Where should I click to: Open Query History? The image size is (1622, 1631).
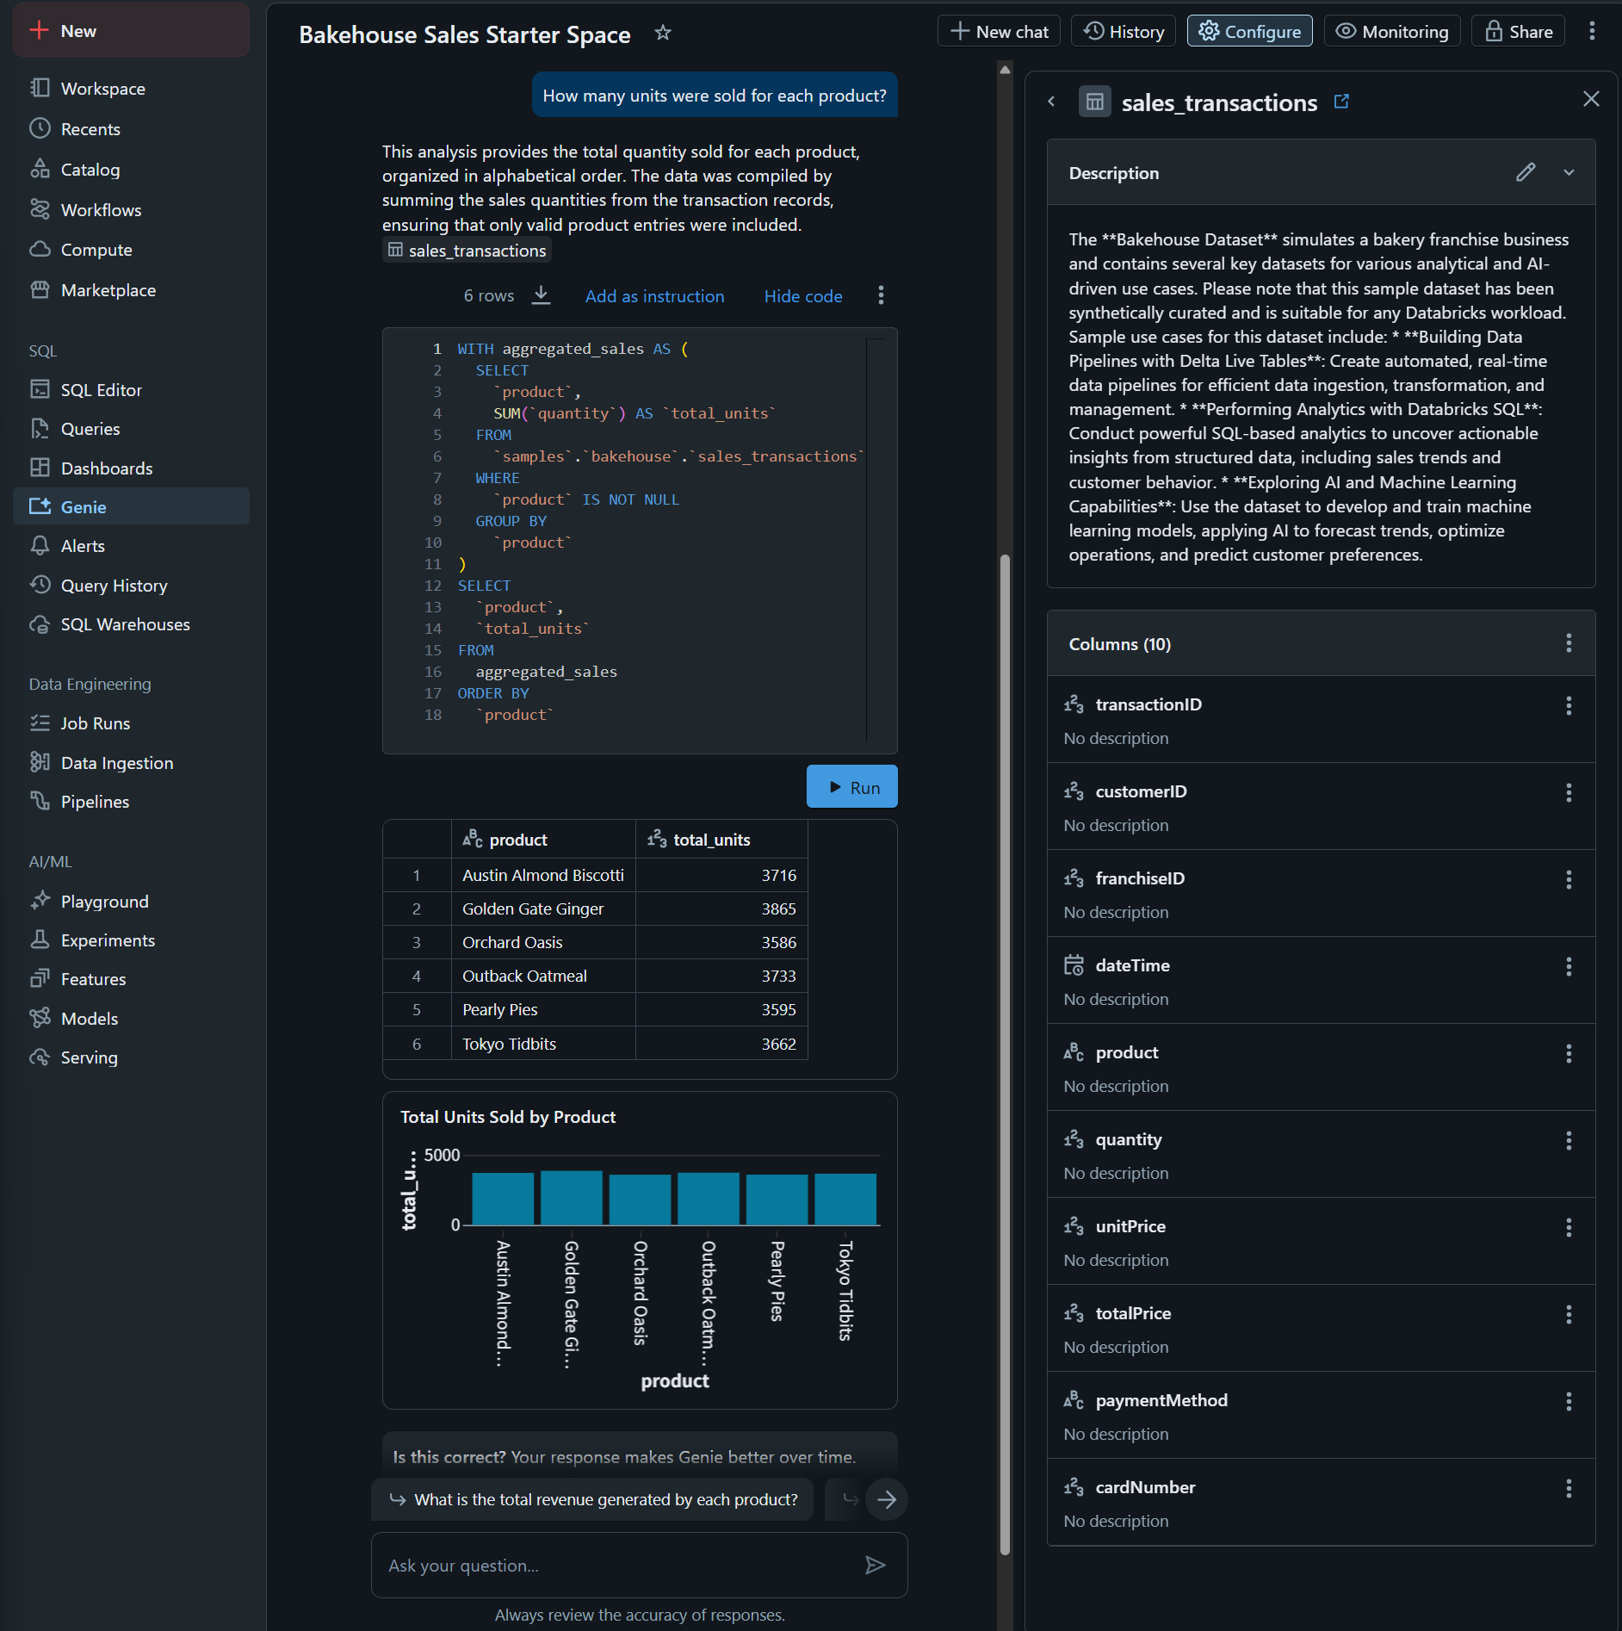pos(131,586)
